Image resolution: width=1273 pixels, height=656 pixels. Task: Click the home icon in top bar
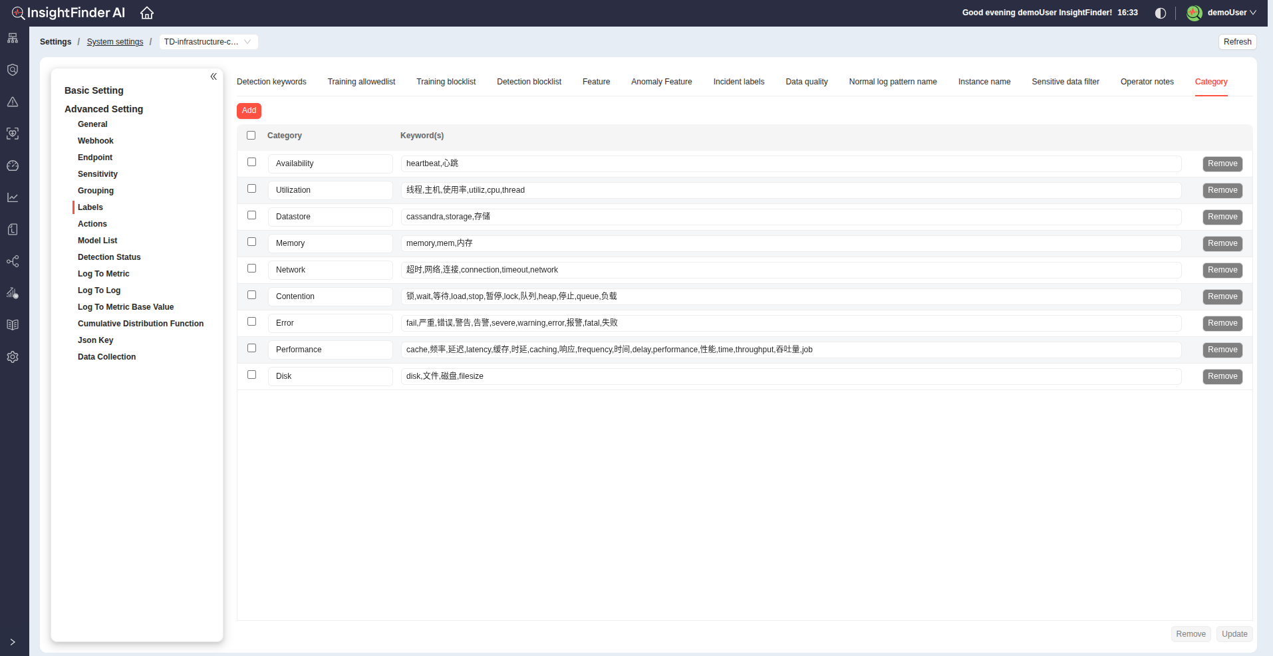point(147,13)
